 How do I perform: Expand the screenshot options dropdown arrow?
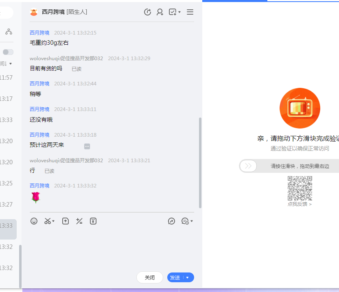pos(53,222)
